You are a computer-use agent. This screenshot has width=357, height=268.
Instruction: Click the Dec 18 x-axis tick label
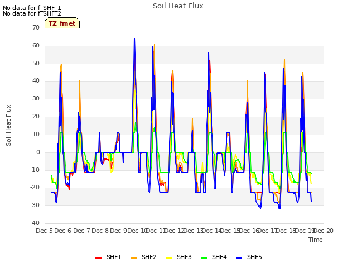click(x=286, y=231)
